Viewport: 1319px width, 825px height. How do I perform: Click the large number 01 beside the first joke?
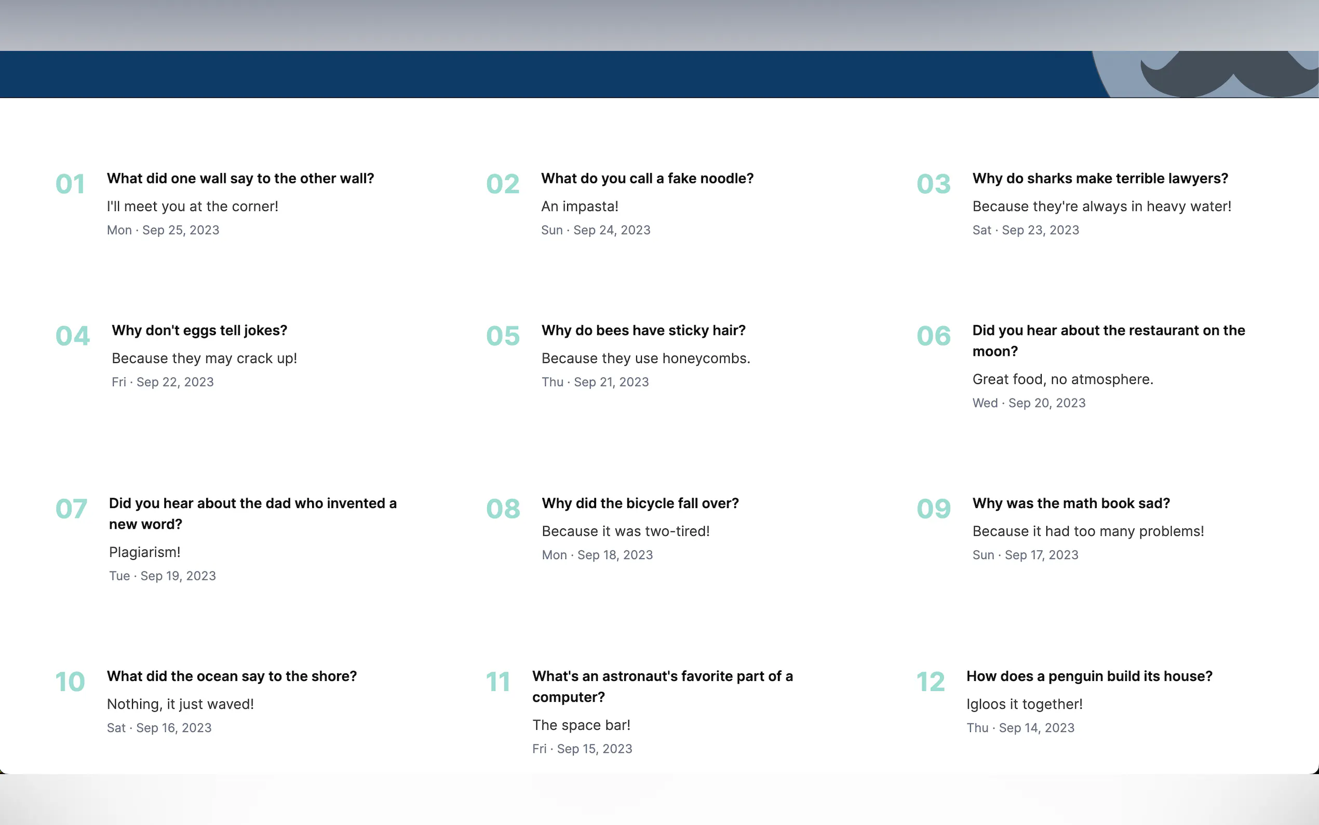(x=70, y=184)
